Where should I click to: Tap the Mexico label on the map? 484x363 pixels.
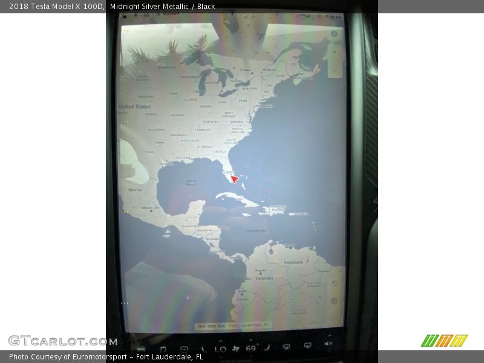pos(135,190)
